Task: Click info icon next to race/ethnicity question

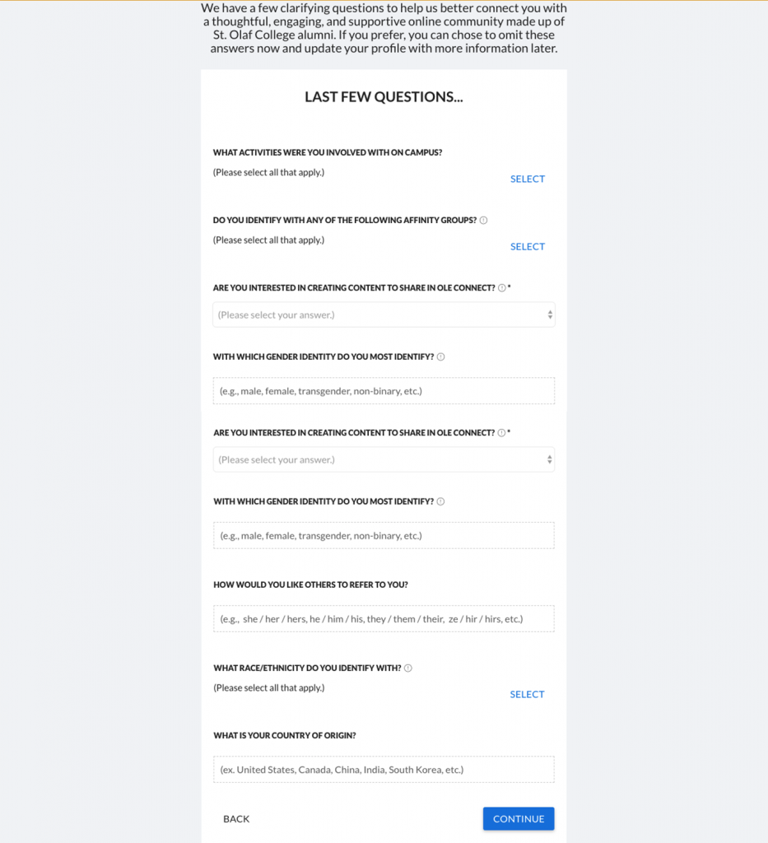Action: point(408,668)
